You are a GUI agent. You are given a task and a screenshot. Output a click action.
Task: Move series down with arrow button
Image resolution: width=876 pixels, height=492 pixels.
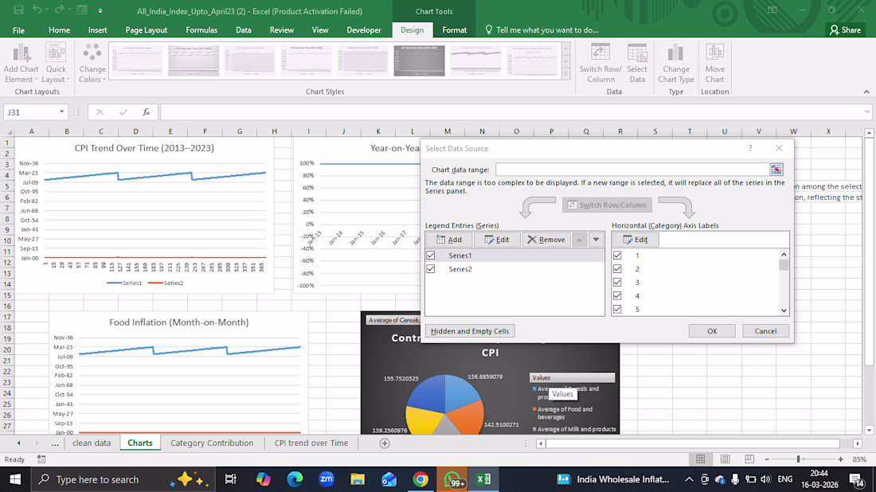click(596, 240)
